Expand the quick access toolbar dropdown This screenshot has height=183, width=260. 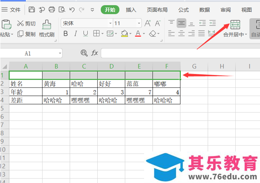coord(92,10)
